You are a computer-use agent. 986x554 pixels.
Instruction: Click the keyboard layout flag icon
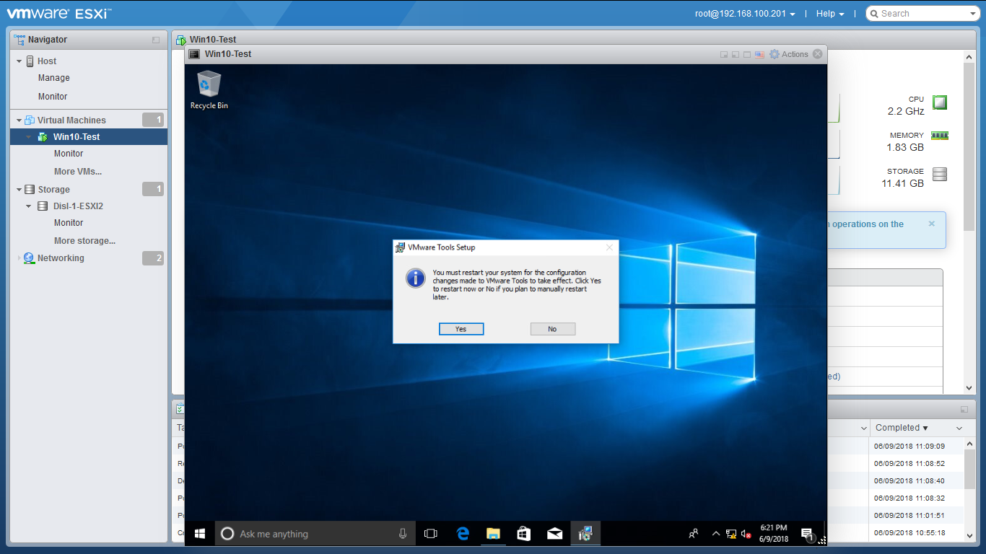[x=759, y=54]
